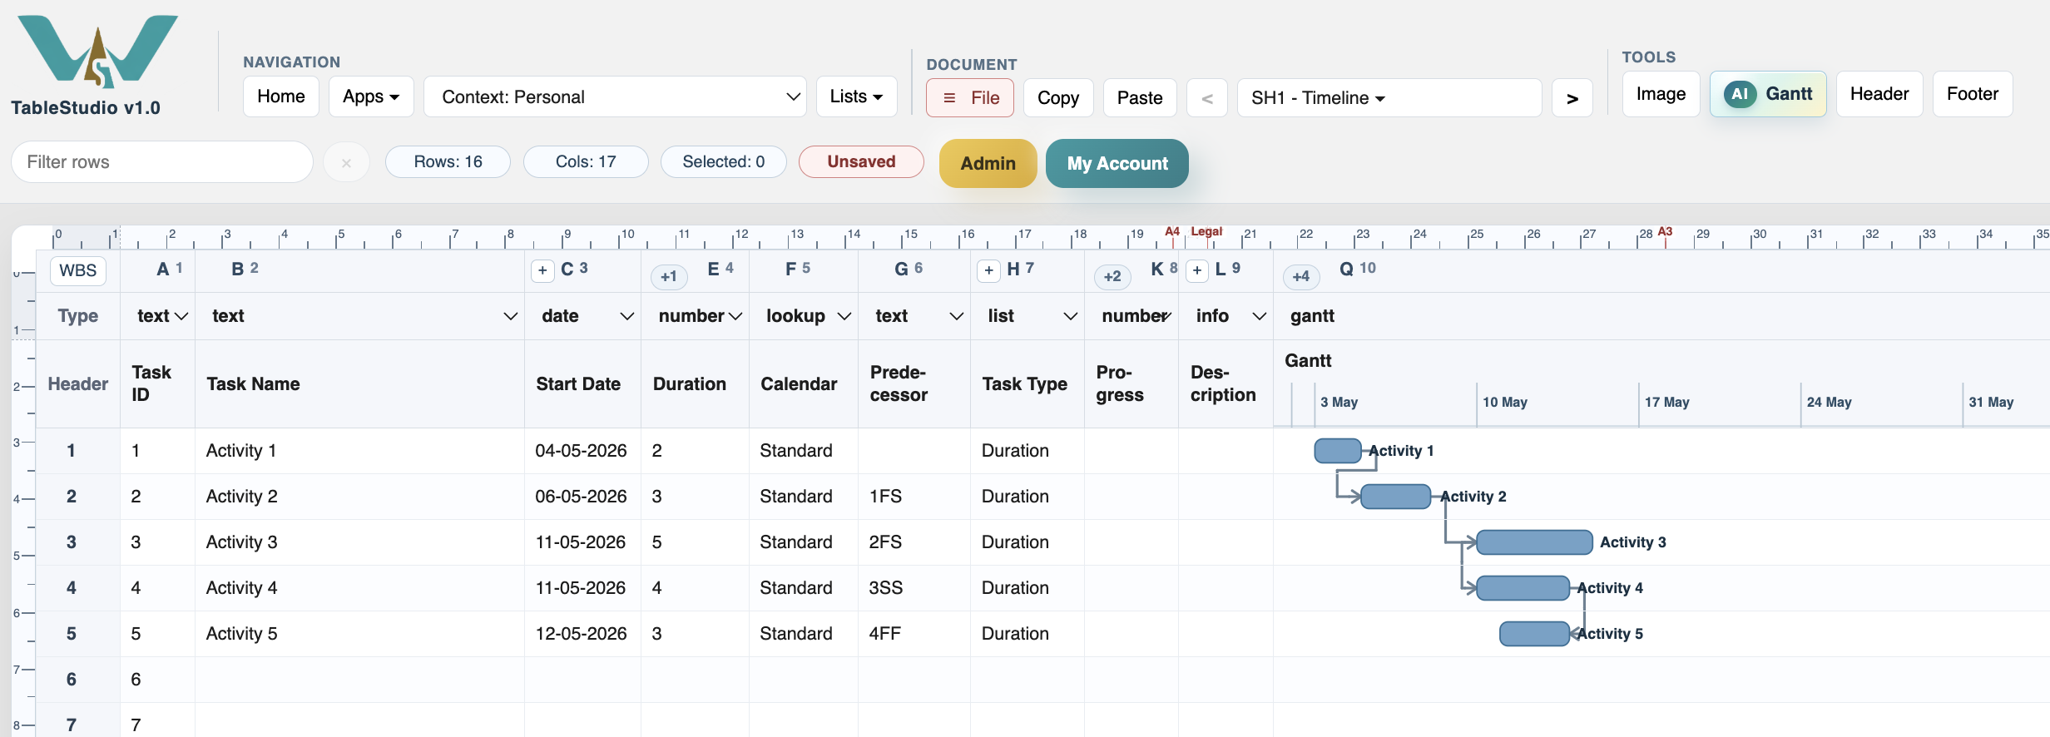
Task: Click the Admin button
Action: click(988, 163)
